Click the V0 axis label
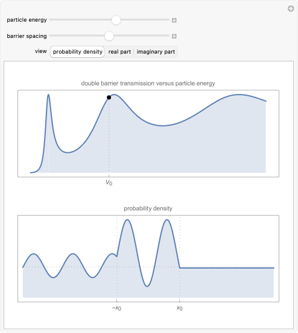Viewport: 298px width, 333px height. [x=109, y=182]
